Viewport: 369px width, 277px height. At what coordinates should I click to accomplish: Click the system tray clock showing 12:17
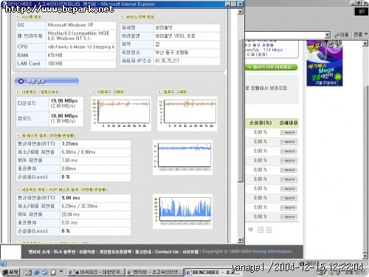pyautogui.click(x=355, y=273)
